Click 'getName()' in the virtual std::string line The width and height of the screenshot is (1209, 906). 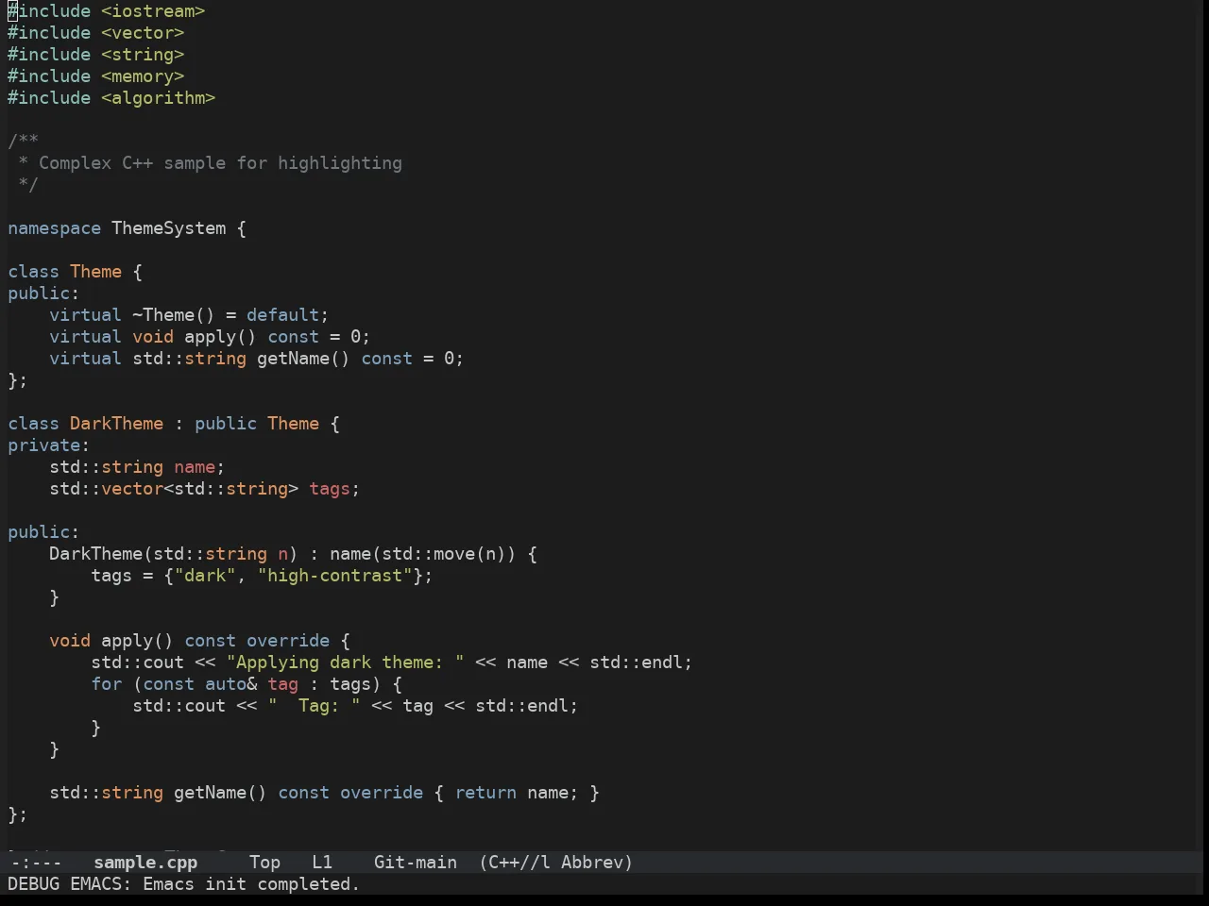303,359
